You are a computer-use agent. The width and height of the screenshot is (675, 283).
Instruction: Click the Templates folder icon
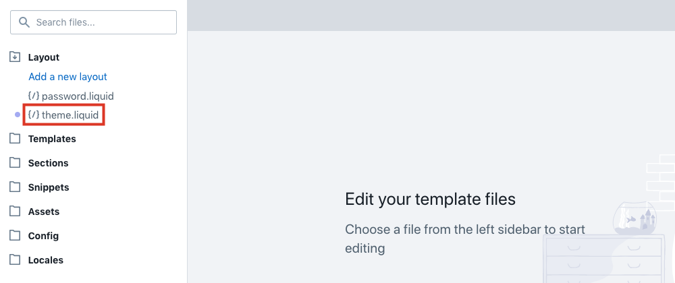(15, 138)
